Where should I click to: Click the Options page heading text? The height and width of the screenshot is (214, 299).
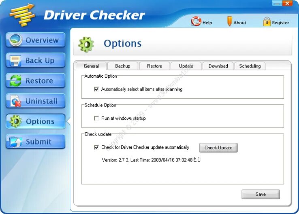pos(123,44)
